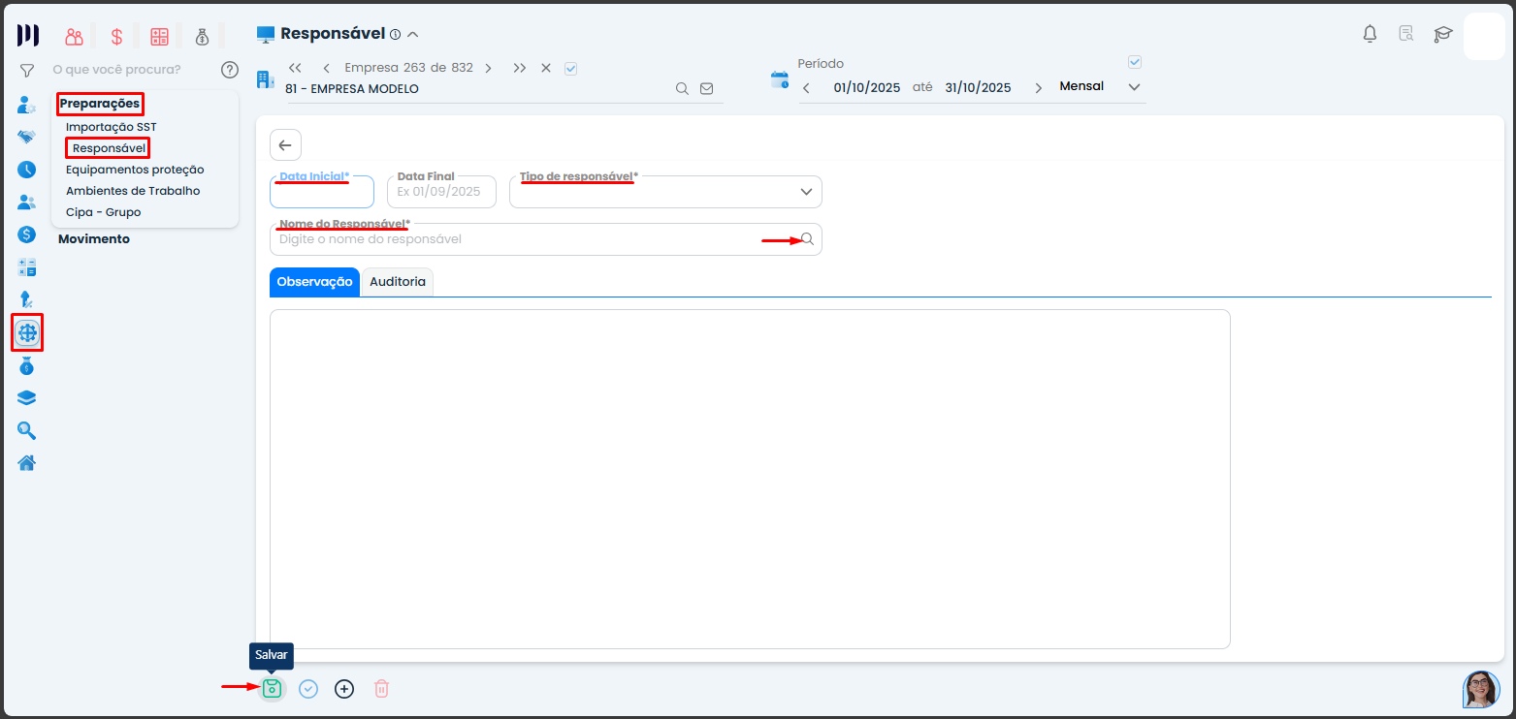This screenshot has height=719, width=1516.
Task: Click the back arrow button
Action: click(x=285, y=145)
